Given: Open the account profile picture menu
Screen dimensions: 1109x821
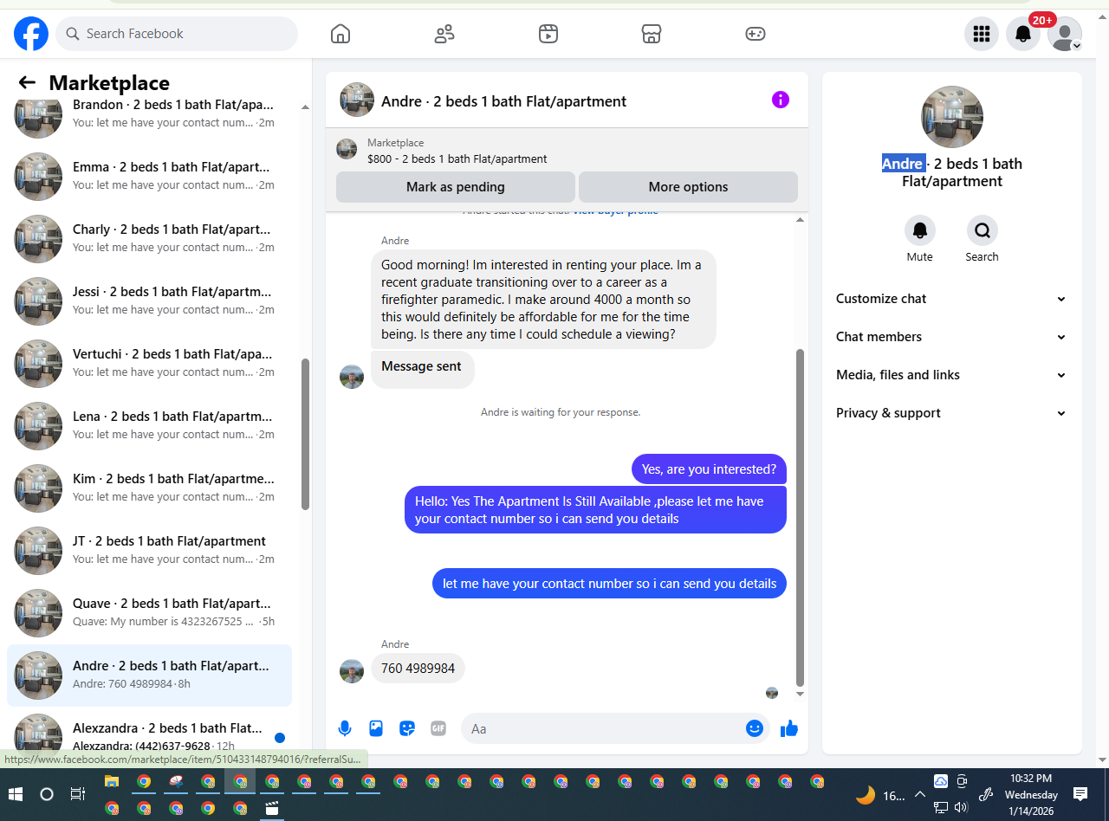Looking at the screenshot, I should (1065, 34).
